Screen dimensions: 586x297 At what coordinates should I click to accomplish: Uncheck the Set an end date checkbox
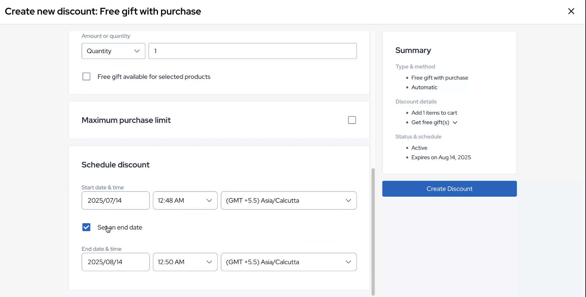coord(86,227)
